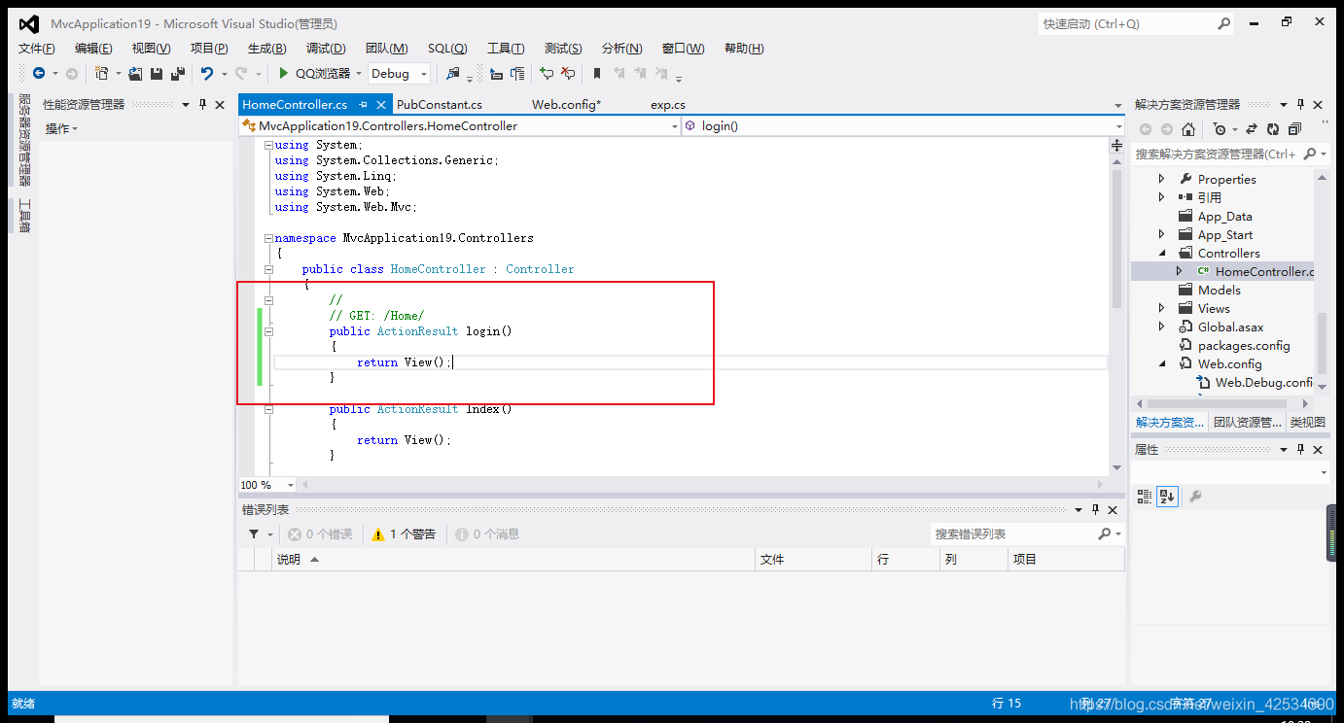Open the 调试(D) debug menu
The image size is (1344, 723).
tap(326, 48)
